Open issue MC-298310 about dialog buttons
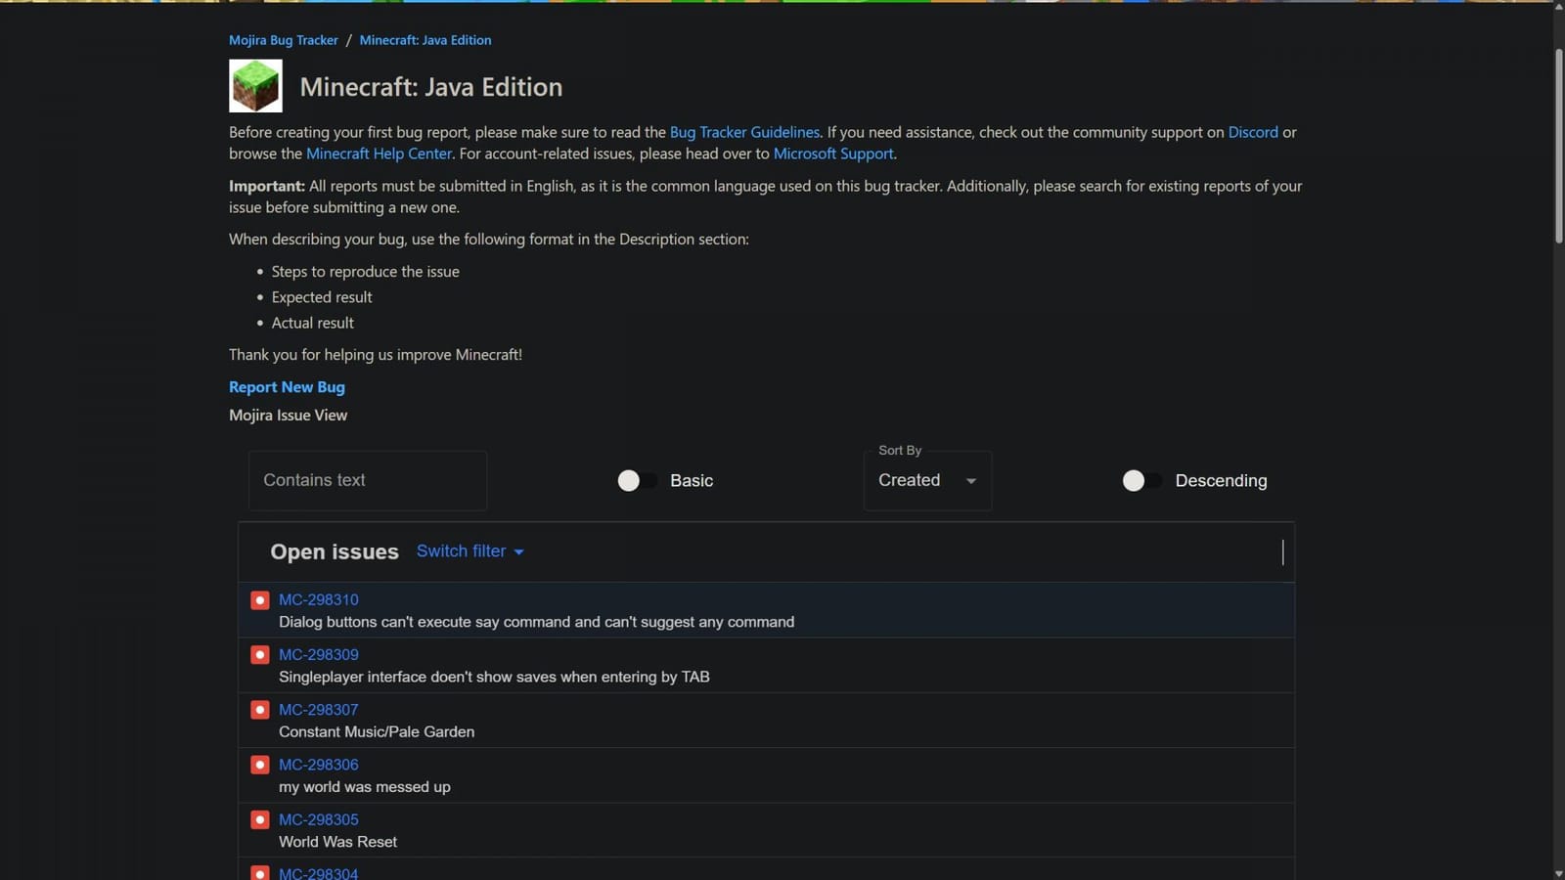Screen dimensions: 1565x880 (318, 599)
